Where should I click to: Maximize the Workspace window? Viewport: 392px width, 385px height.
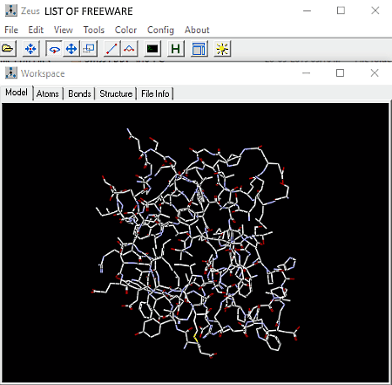(x=340, y=73)
